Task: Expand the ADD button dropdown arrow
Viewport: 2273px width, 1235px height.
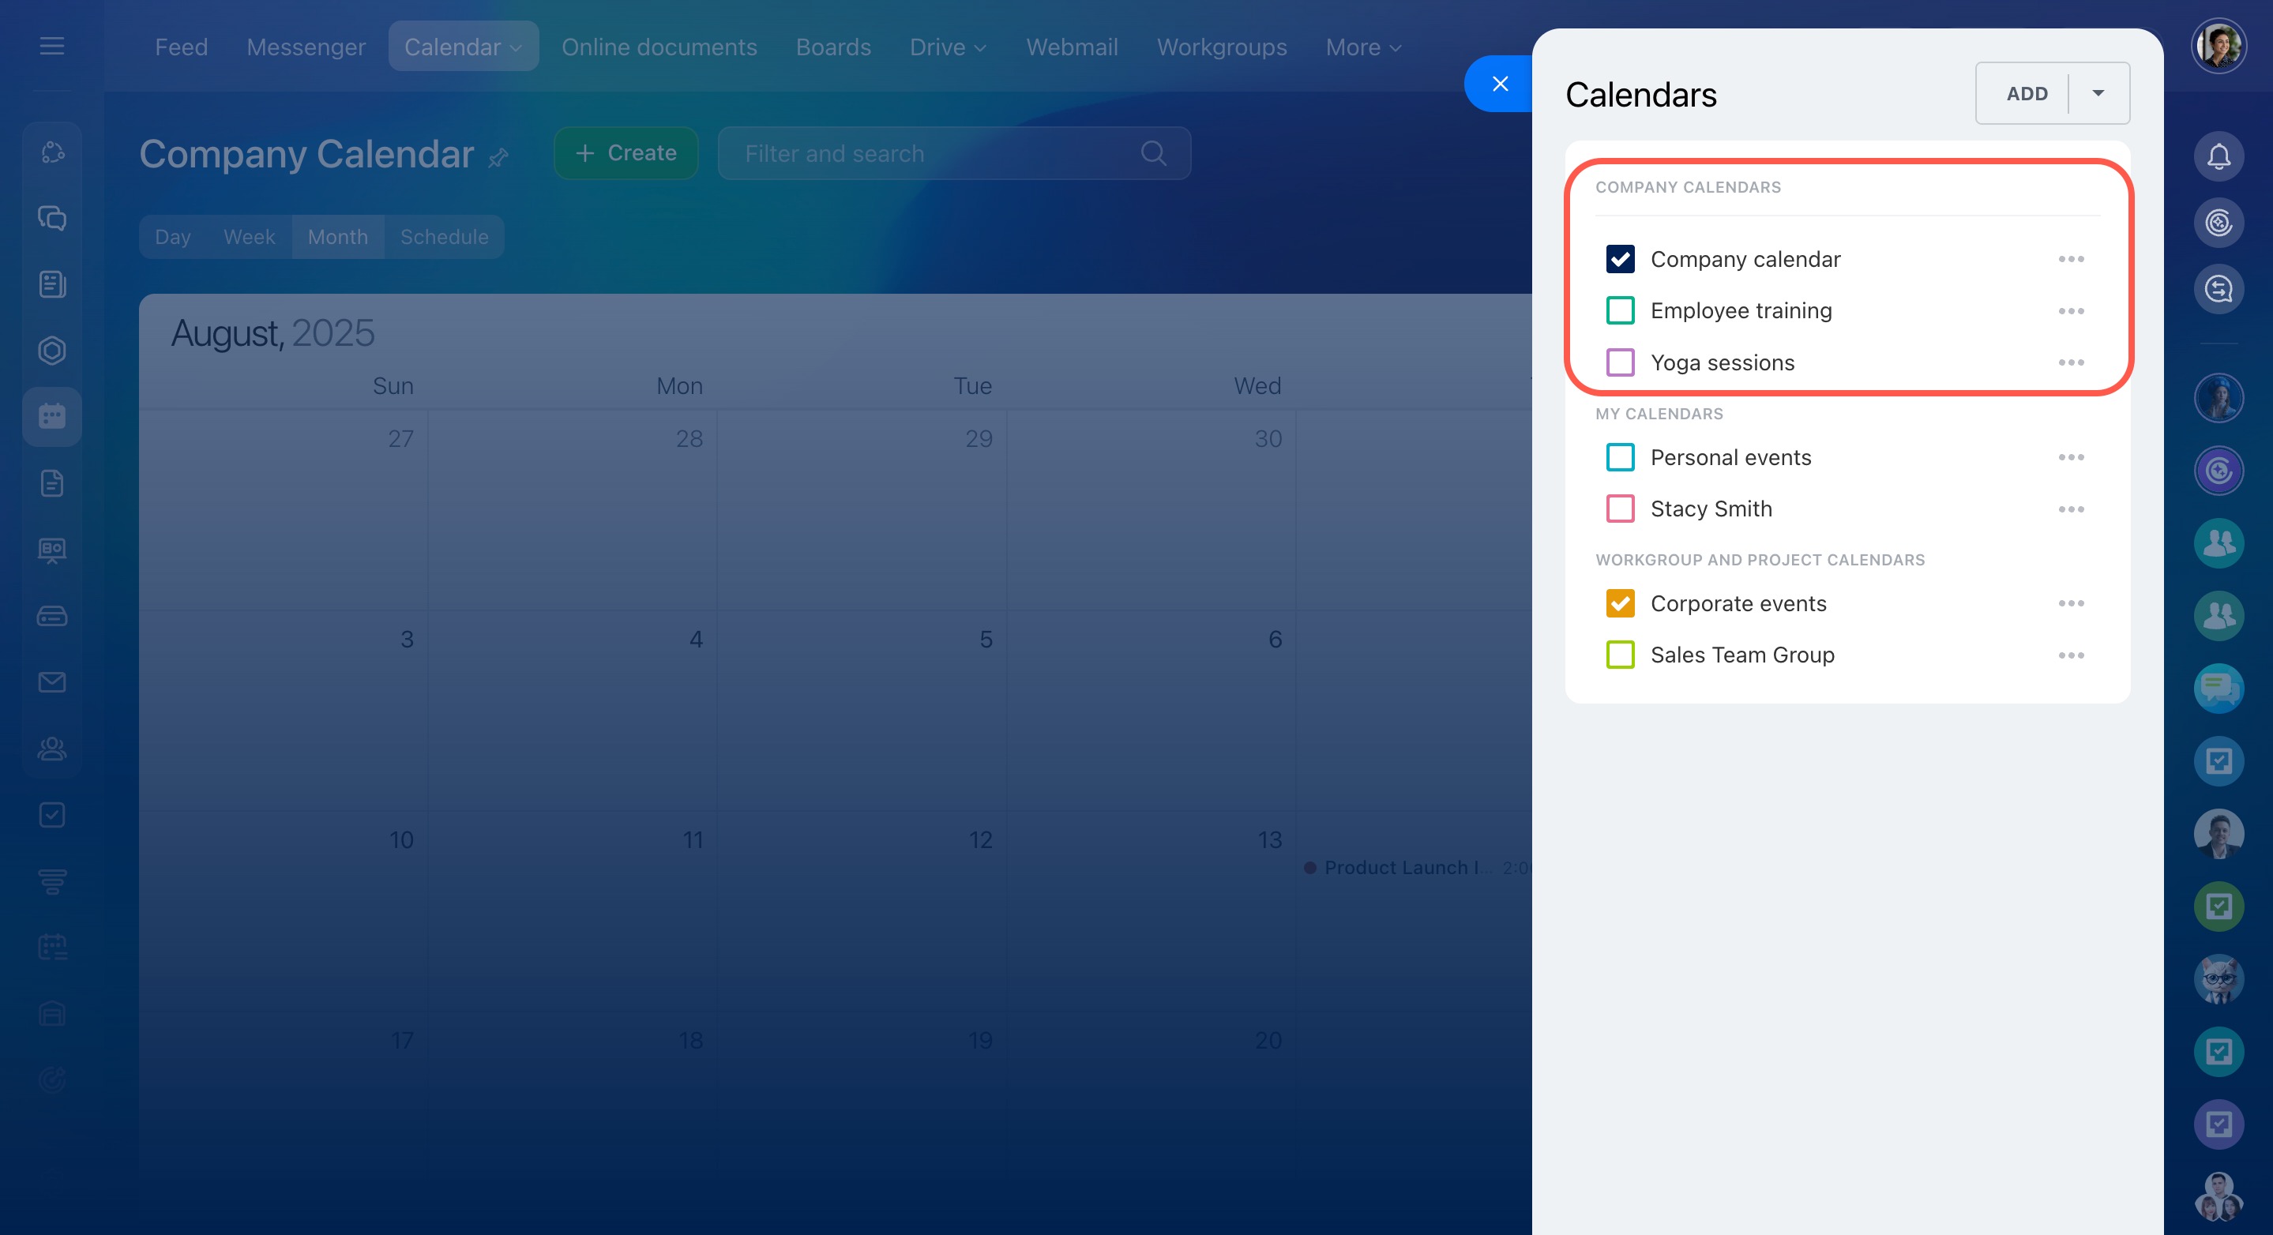Action: click(2098, 93)
